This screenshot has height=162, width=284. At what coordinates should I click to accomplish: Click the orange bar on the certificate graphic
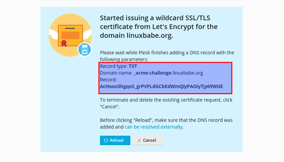pos(70,35)
